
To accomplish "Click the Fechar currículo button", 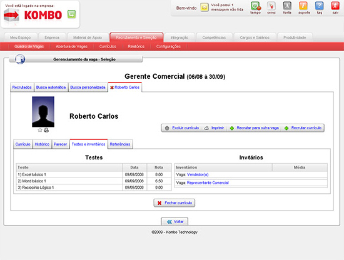I will [175, 203].
